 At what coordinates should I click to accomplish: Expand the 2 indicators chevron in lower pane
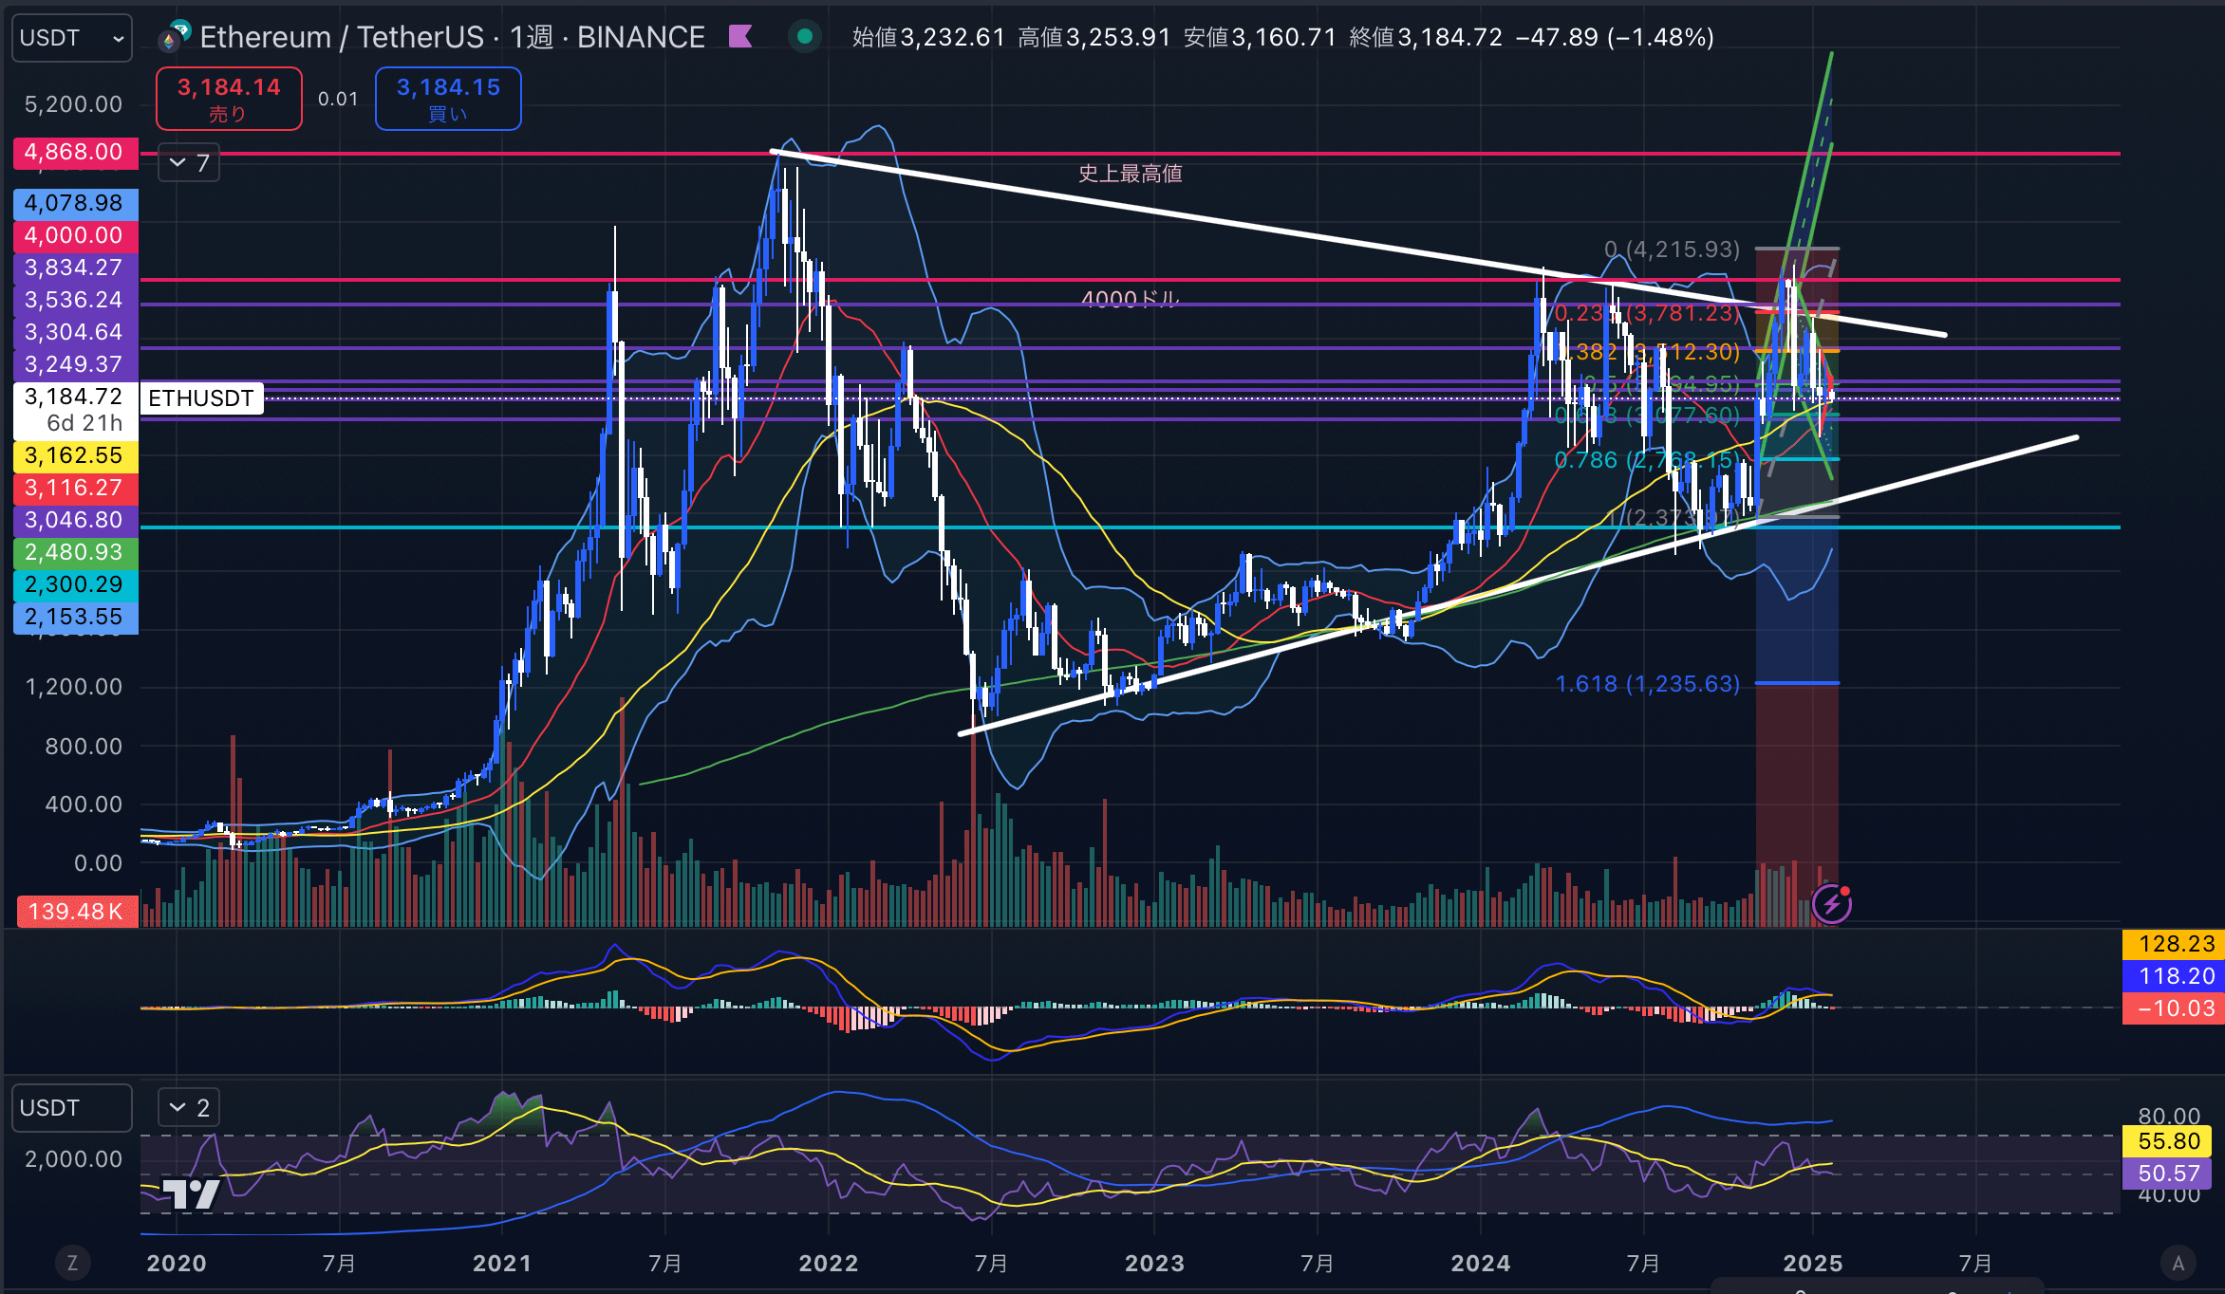[x=189, y=1107]
